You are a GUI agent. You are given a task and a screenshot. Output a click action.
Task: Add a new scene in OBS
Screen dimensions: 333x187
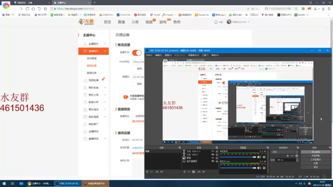point(147,172)
